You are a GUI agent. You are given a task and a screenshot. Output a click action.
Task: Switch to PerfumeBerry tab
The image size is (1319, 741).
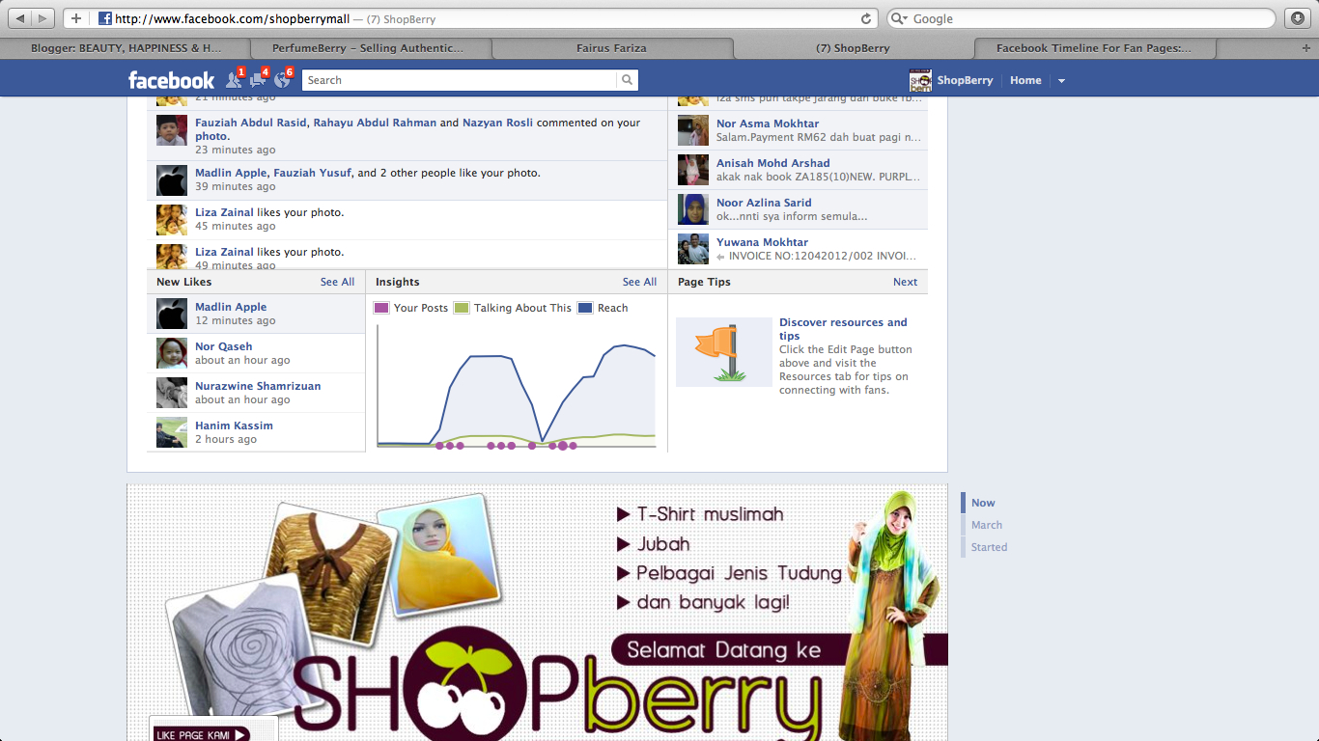coord(370,47)
